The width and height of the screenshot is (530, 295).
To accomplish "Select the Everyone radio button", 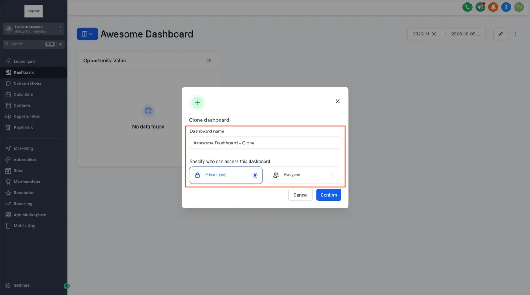I will pyautogui.click(x=333, y=175).
